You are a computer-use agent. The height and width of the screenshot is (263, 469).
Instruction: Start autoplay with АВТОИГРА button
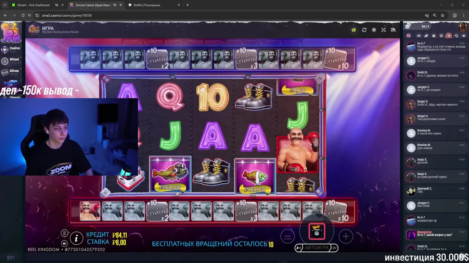coord(317,248)
